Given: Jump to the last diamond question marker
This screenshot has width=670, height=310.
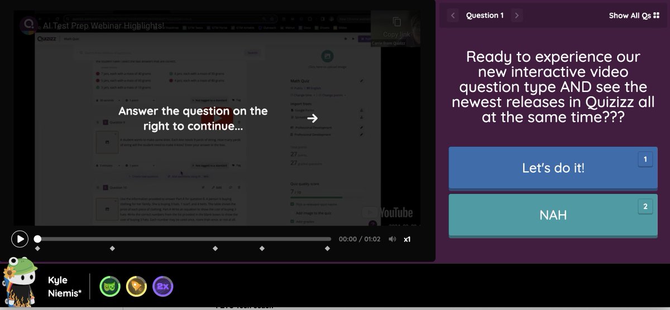Looking at the screenshot, I should coord(327,248).
